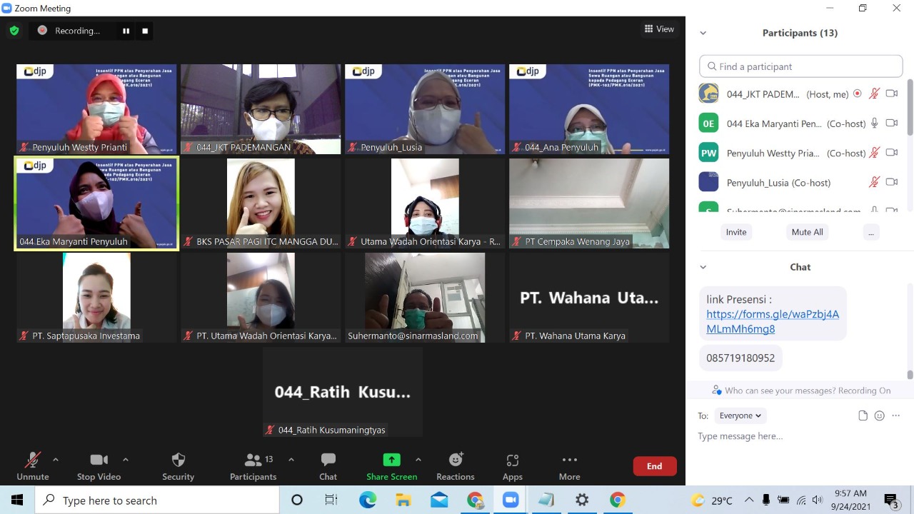Click the Find a participant search field
The width and height of the screenshot is (914, 514).
(800, 66)
